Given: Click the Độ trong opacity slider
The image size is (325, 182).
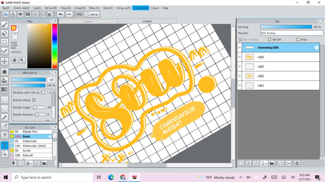Looking at the screenshot, I should pos(286,27).
